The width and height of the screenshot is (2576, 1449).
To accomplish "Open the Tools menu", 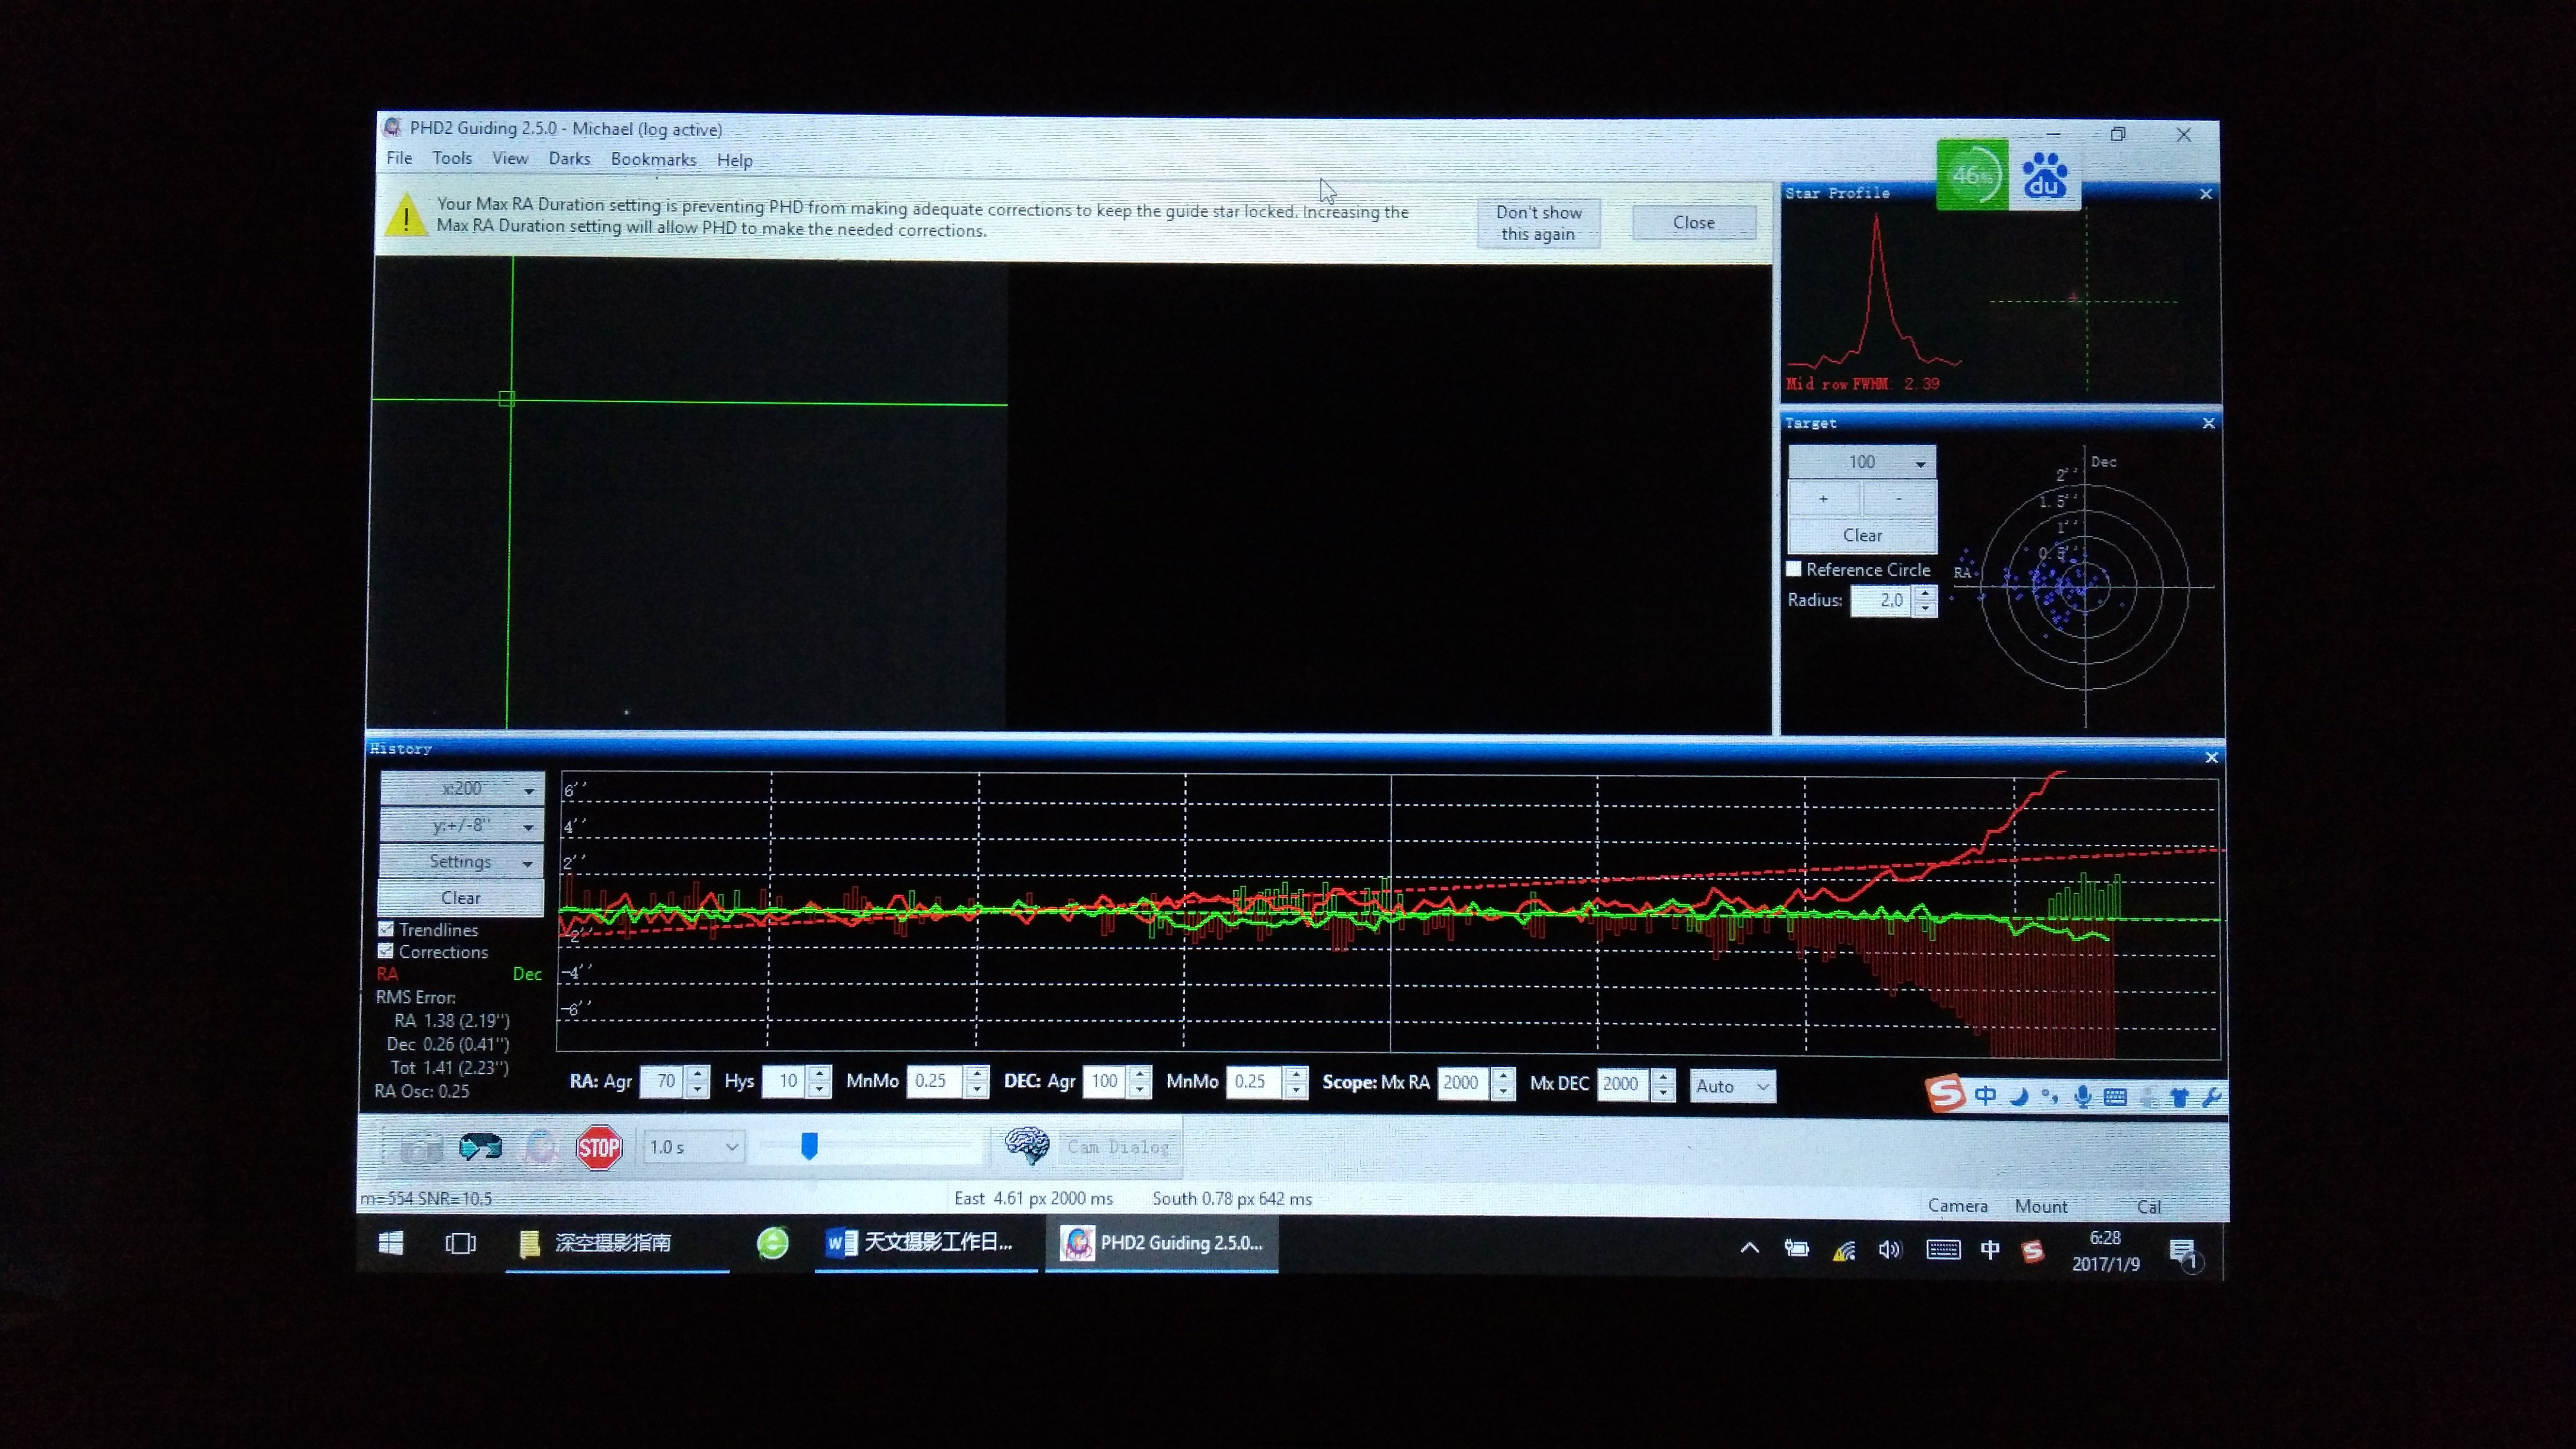I will (x=452, y=158).
